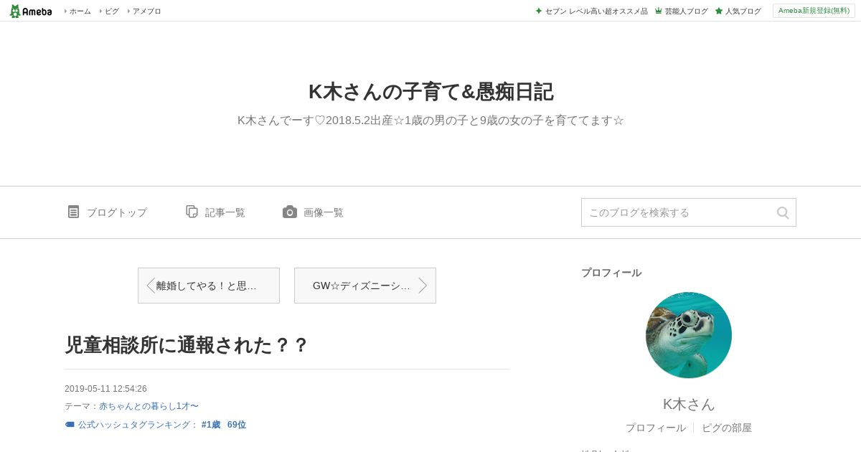Open theme link 赤ちゃんとの暮らし1才〜
Screen dimensions: 861x452
[x=149, y=406]
